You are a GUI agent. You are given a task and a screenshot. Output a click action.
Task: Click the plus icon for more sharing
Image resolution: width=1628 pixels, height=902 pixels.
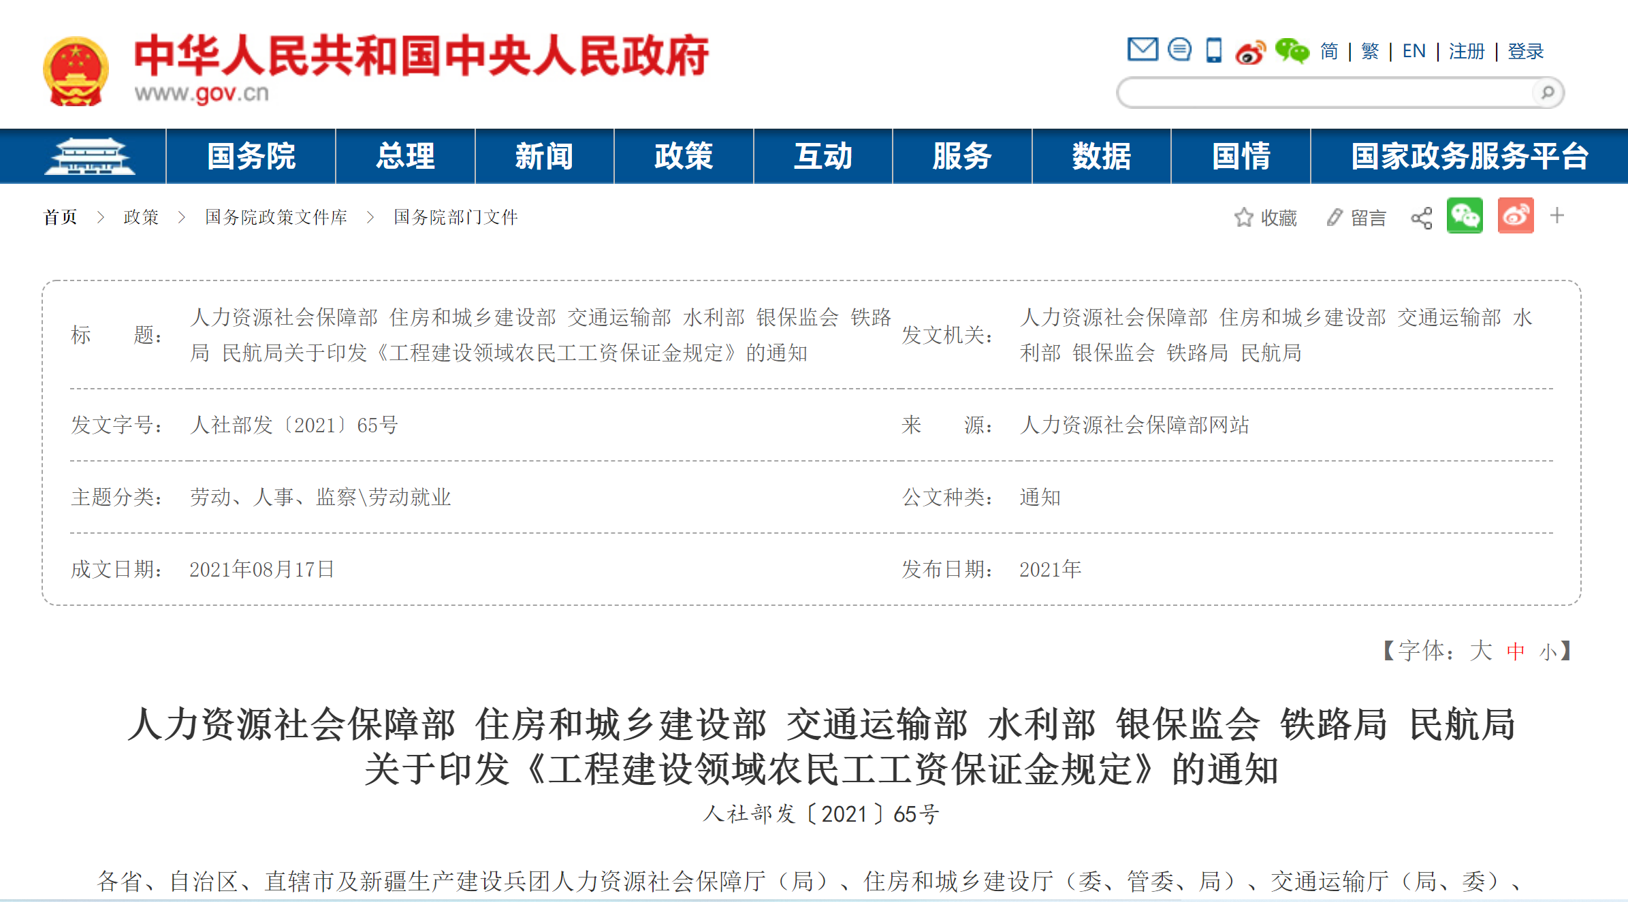1557,216
